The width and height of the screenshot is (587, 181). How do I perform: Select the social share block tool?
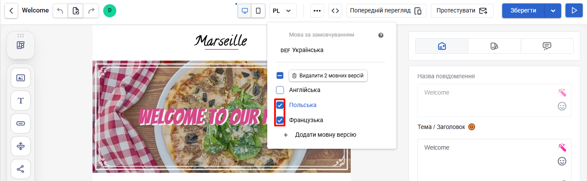[x=21, y=169]
